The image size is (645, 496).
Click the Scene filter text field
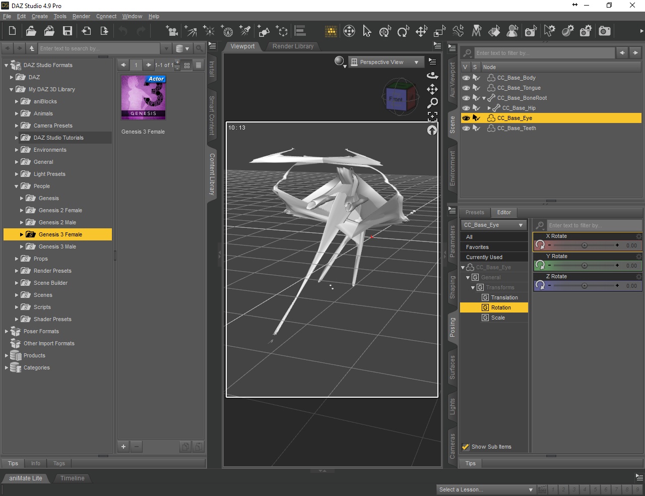544,53
